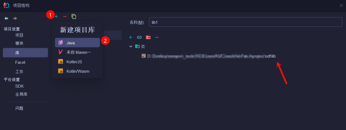The image size is (346, 130).
Task: Open the 模块 settings section
Action: pos(19,43)
